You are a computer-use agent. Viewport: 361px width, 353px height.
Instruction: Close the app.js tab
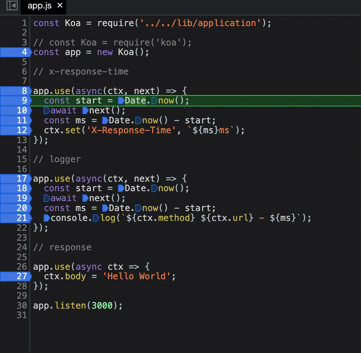[60, 5]
